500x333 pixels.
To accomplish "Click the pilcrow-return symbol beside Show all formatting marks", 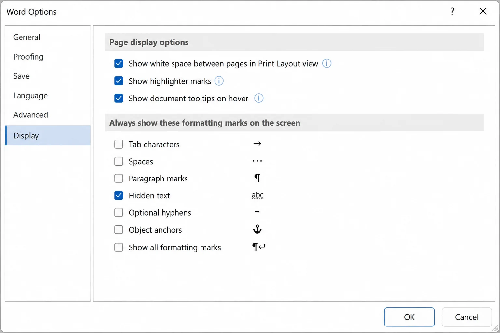I will pos(259,247).
